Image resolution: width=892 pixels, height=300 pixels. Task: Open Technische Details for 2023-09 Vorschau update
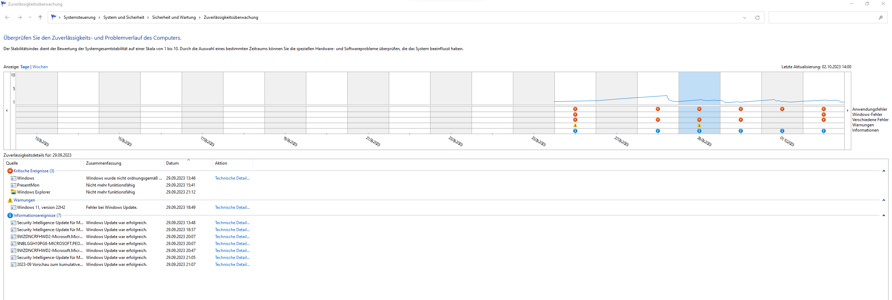click(x=232, y=265)
